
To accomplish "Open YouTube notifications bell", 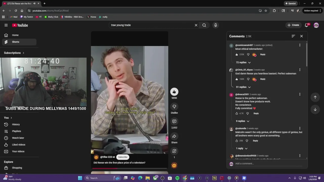I will (307, 25).
